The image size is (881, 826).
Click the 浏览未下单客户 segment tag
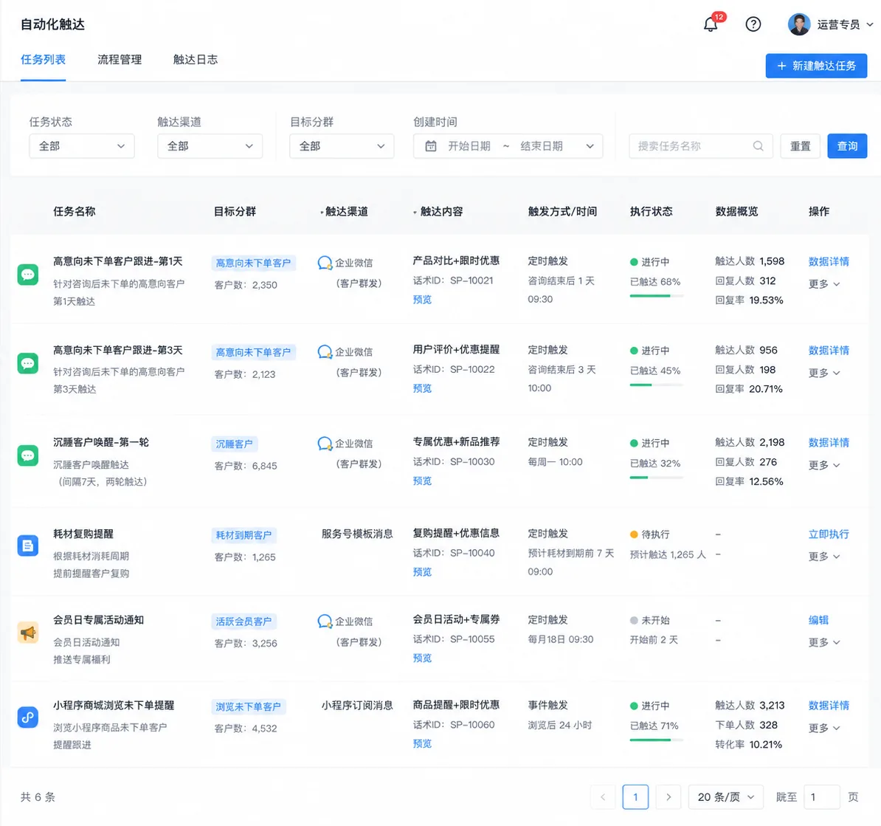(249, 707)
